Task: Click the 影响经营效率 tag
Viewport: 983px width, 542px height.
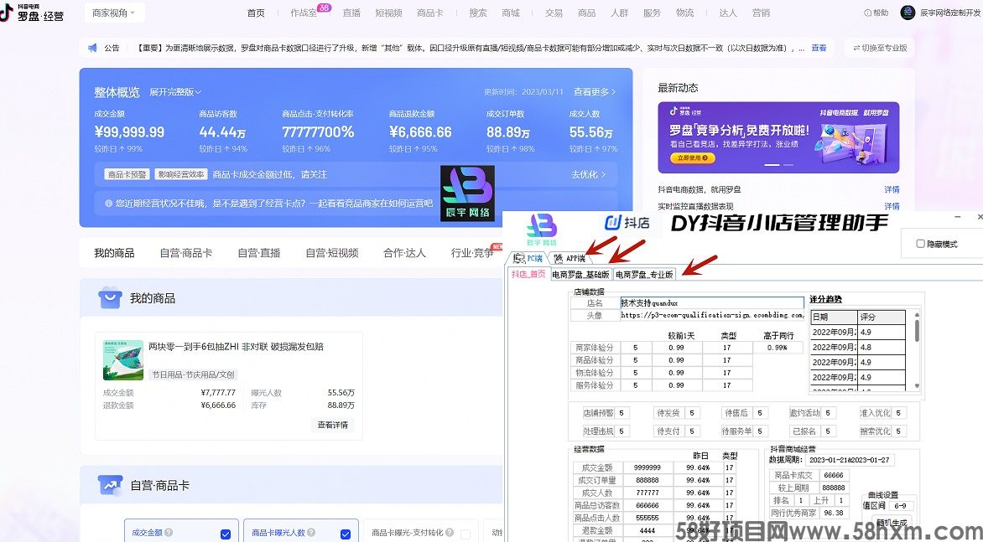Action: (x=181, y=174)
